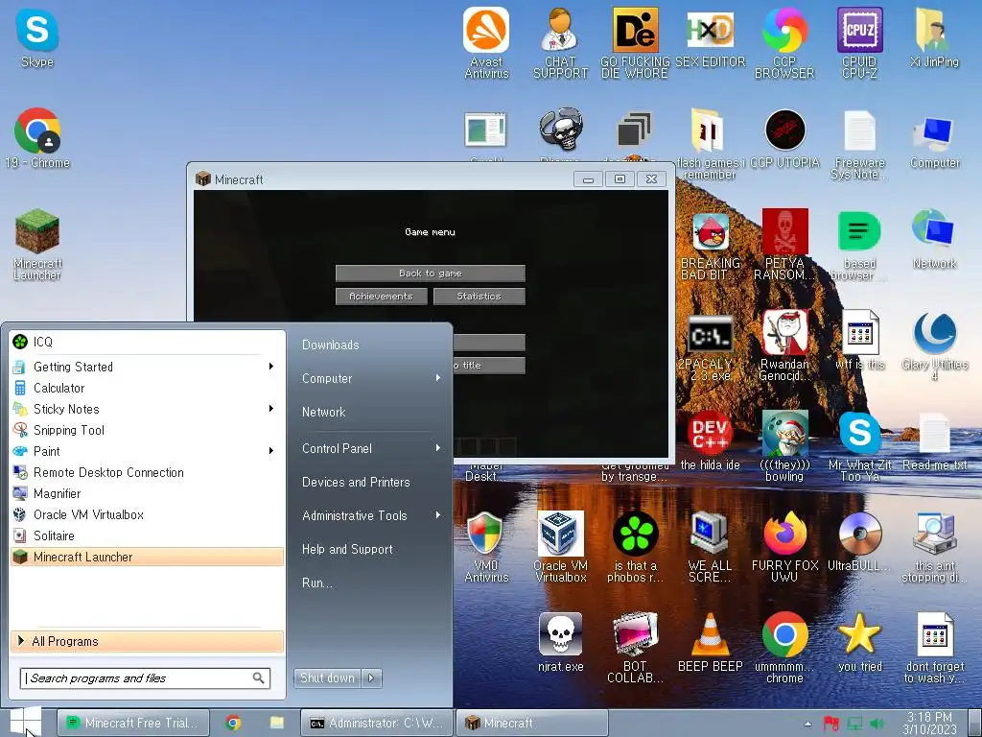Open Downloads from Start menu
The width and height of the screenshot is (982, 737).
331,345
